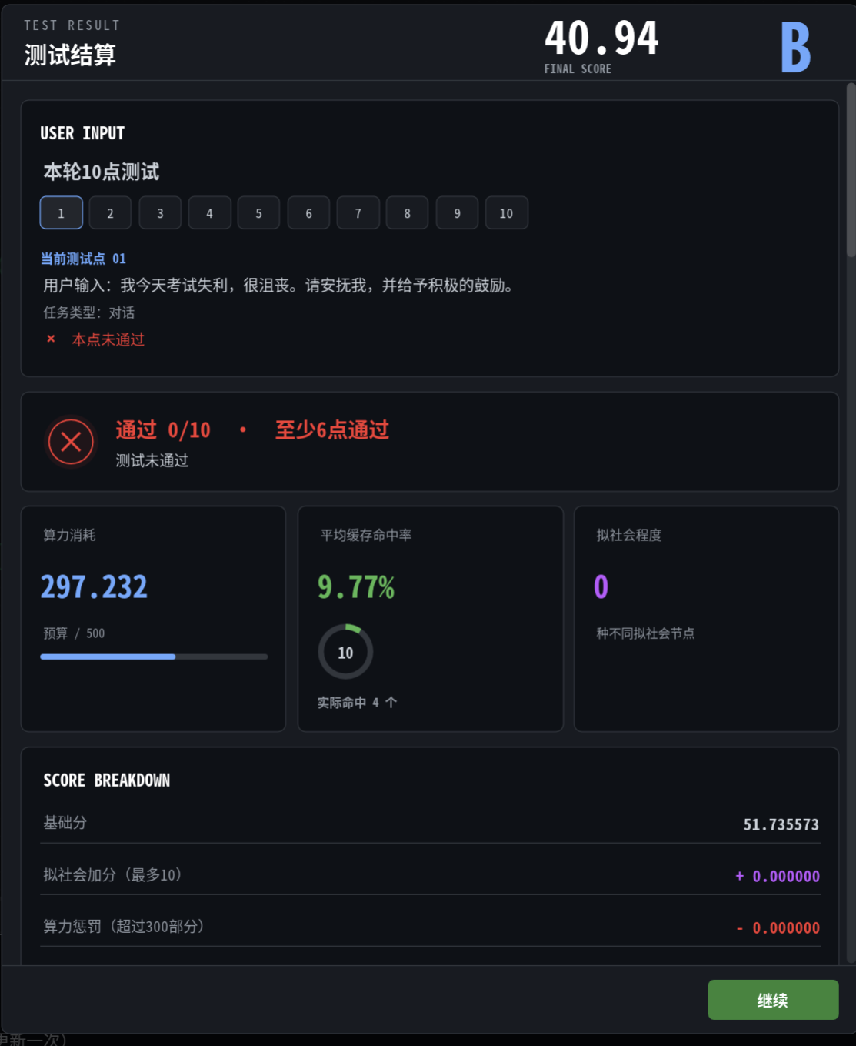The image size is (856, 1046).
Task: Click the small red cross next to 本点未通过
Action: [51, 339]
